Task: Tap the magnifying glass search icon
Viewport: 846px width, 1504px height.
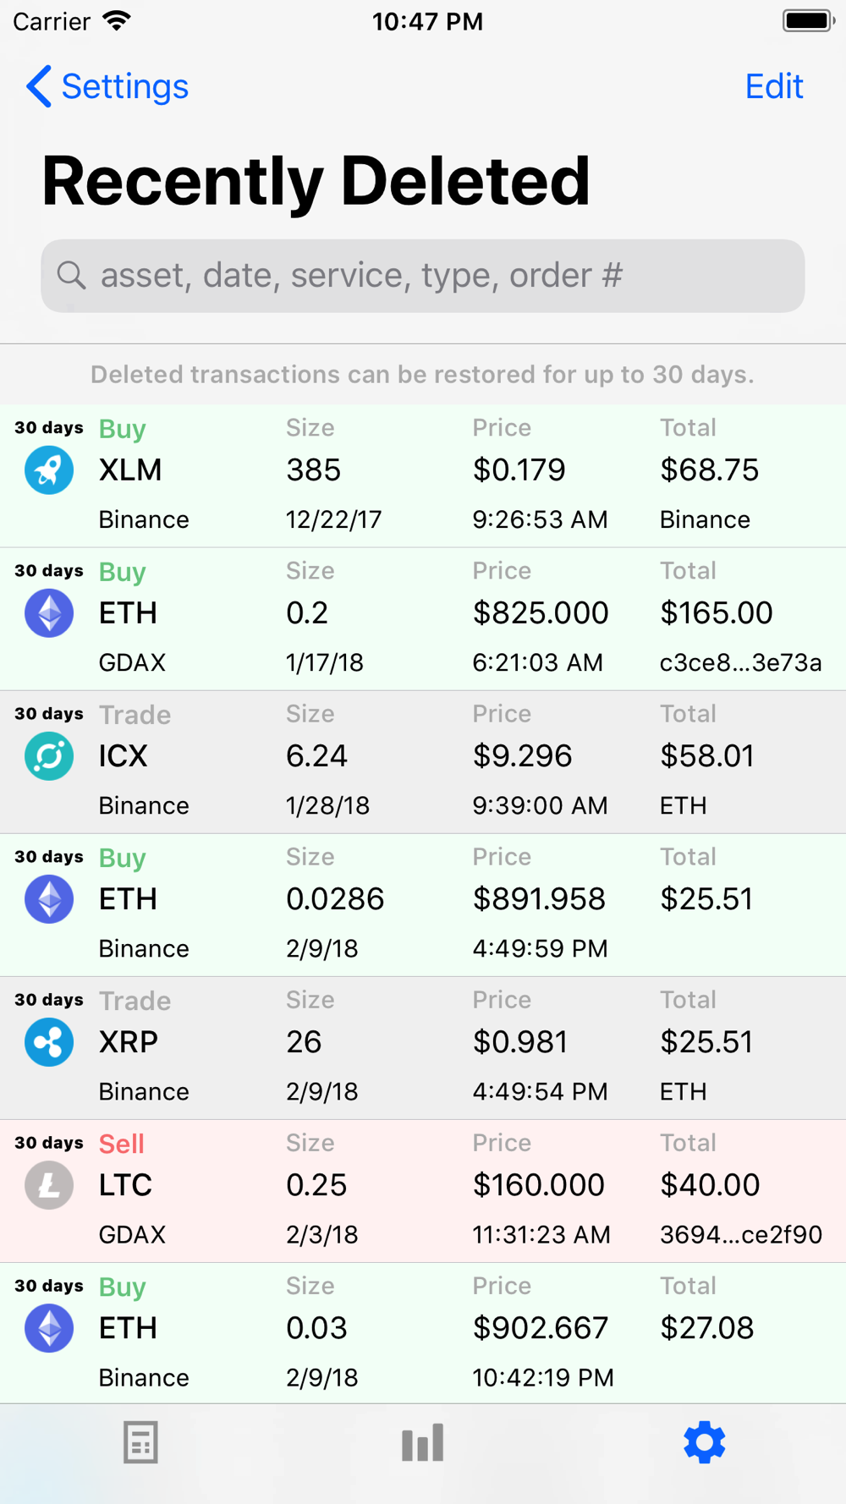Action: pos(71,275)
